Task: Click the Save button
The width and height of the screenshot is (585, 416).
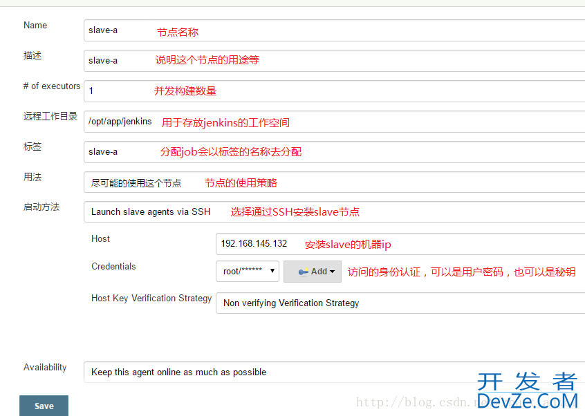Action: pos(44,406)
